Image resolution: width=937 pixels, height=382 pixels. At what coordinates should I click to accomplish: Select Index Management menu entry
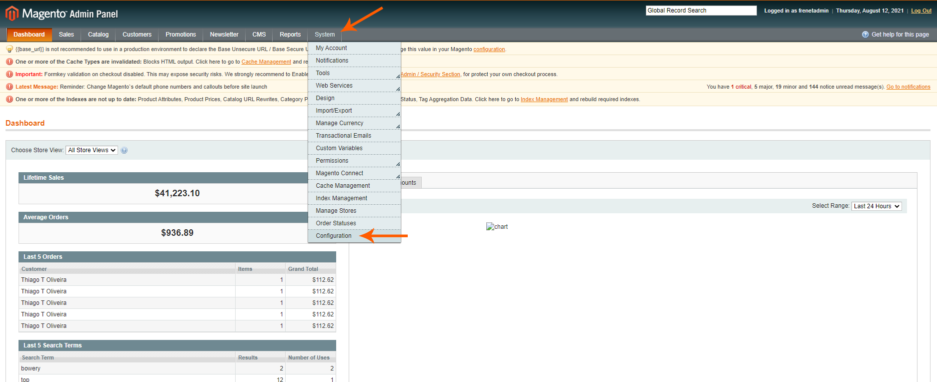354,198
